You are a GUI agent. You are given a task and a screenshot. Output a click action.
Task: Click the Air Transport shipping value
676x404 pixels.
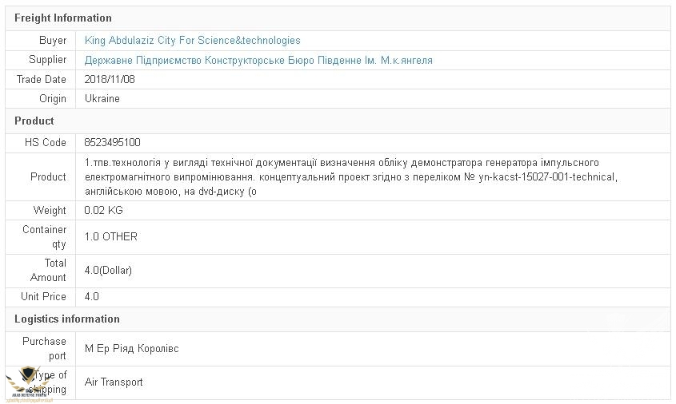pyautogui.click(x=114, y=382)
